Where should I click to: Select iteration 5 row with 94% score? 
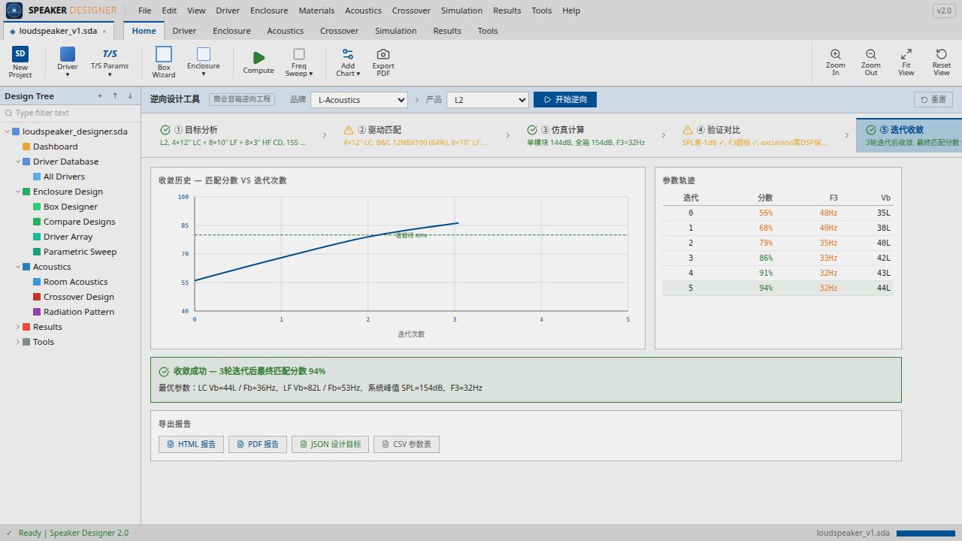tap(778, 288)
